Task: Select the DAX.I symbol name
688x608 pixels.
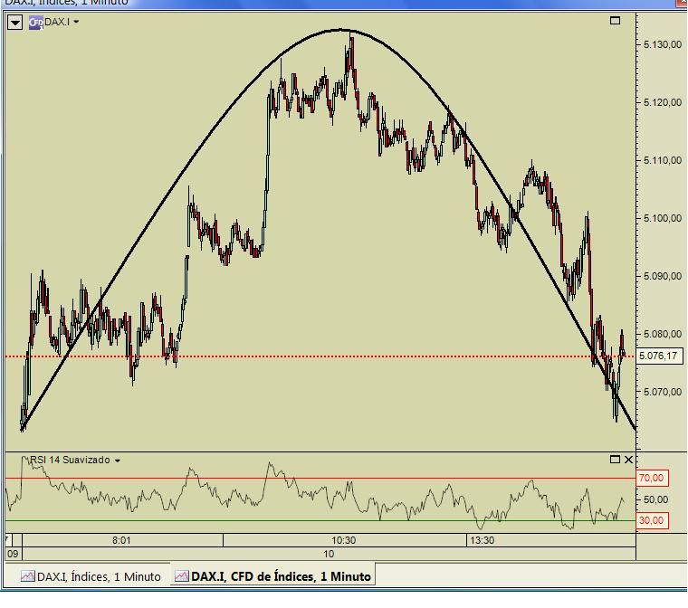Action: point(57,22)
